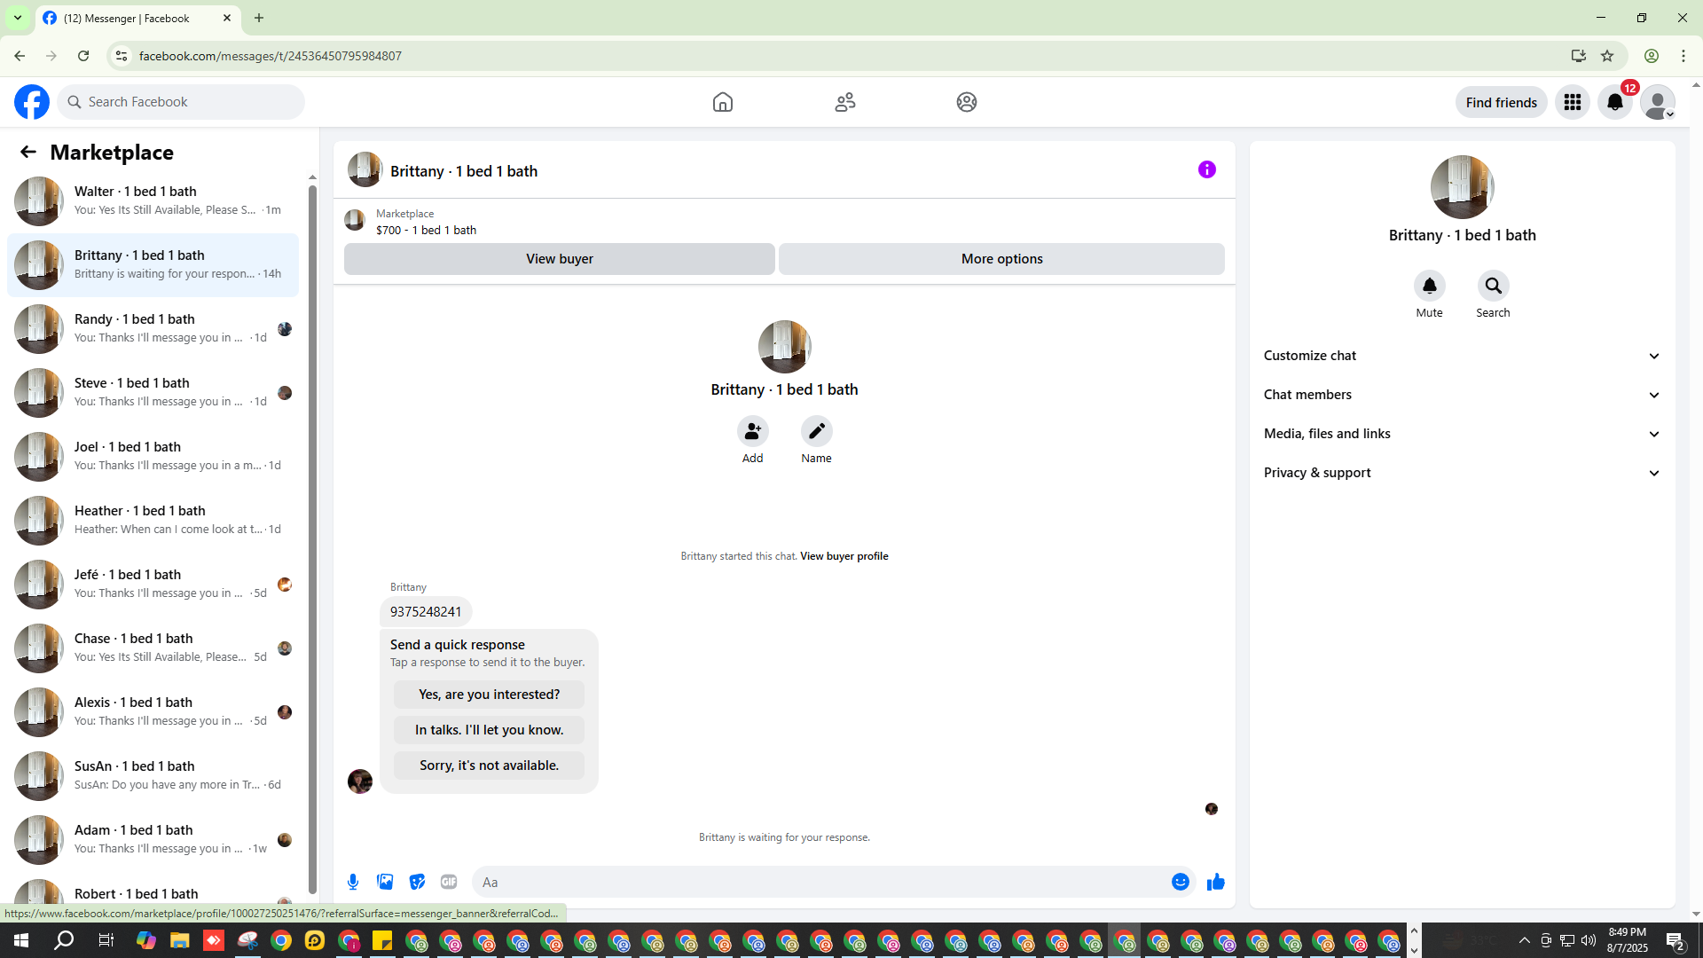Add people to the Brittany chat
1703x958 pixels.
coord(753,431)
